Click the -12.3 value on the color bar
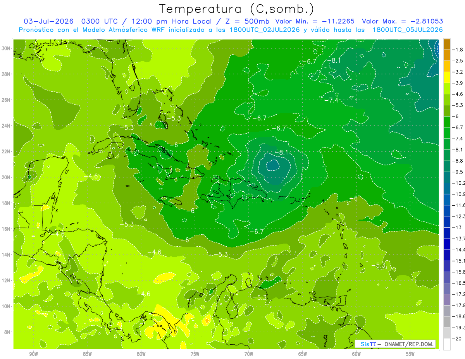465x359 pixels. [459, 216]
